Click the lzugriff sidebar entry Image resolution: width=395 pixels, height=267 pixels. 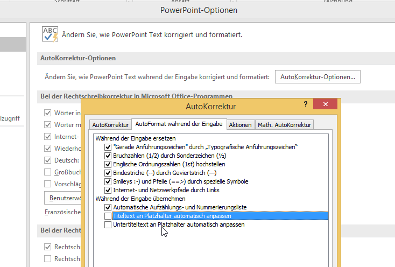pyautogui.click(x=10, y=118)
